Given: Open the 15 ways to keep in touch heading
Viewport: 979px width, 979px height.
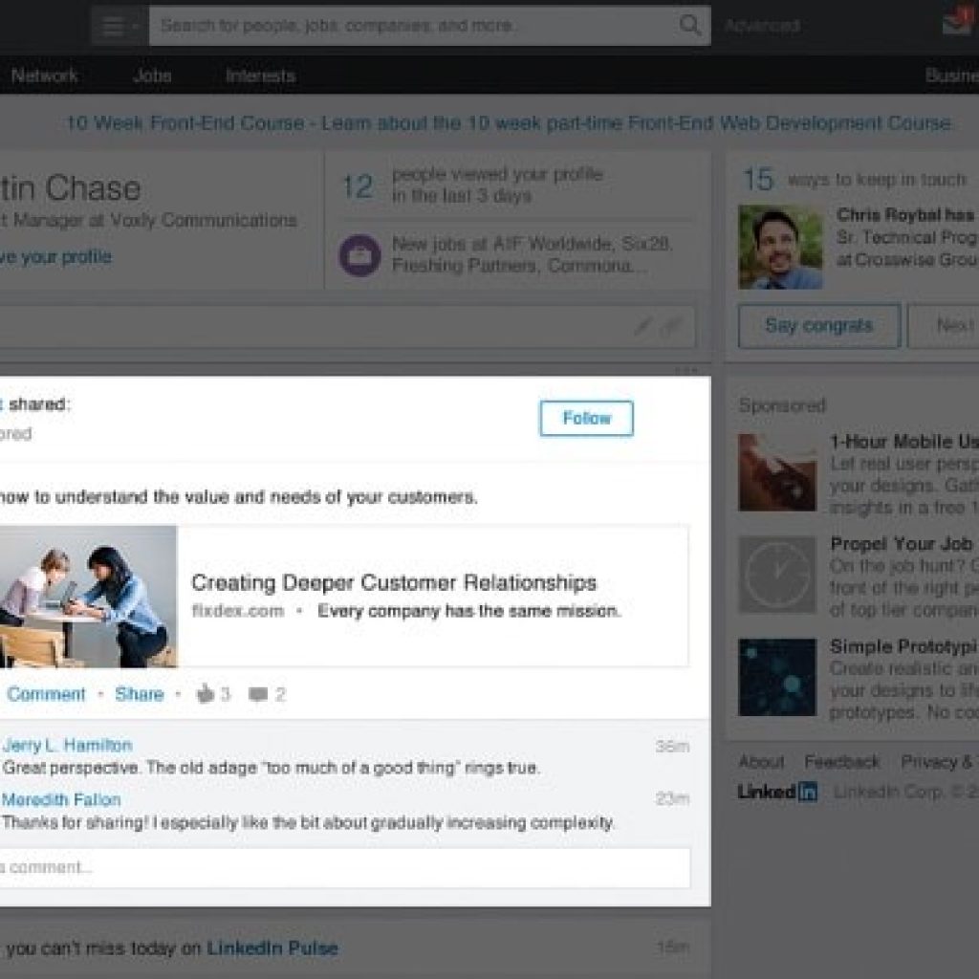Looking at the screenshot, I should [854, 179].
